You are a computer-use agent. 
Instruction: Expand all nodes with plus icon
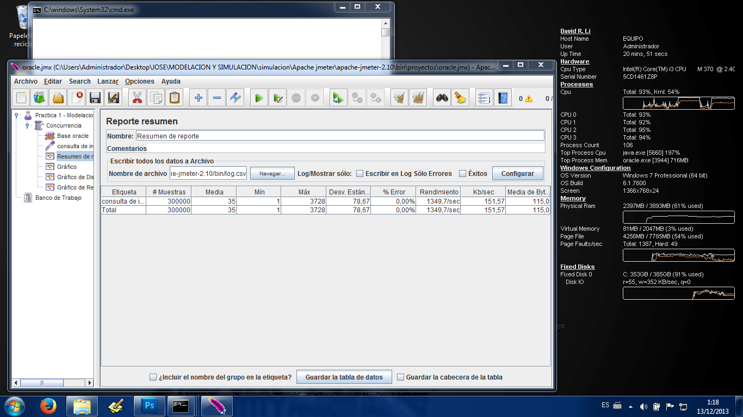point(198,98)
